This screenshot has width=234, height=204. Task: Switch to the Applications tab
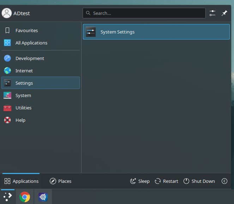pos(21,181)
